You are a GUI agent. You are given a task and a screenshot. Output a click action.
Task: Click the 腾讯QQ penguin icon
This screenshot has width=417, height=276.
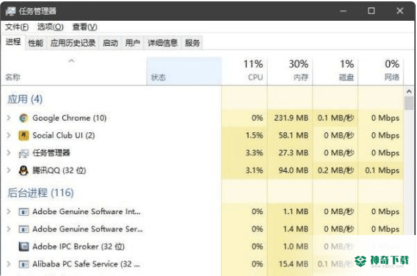pyautogui.click(x=23, y=171)
